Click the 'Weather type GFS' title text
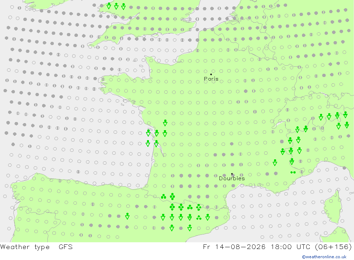 click(x=36, y=247)
